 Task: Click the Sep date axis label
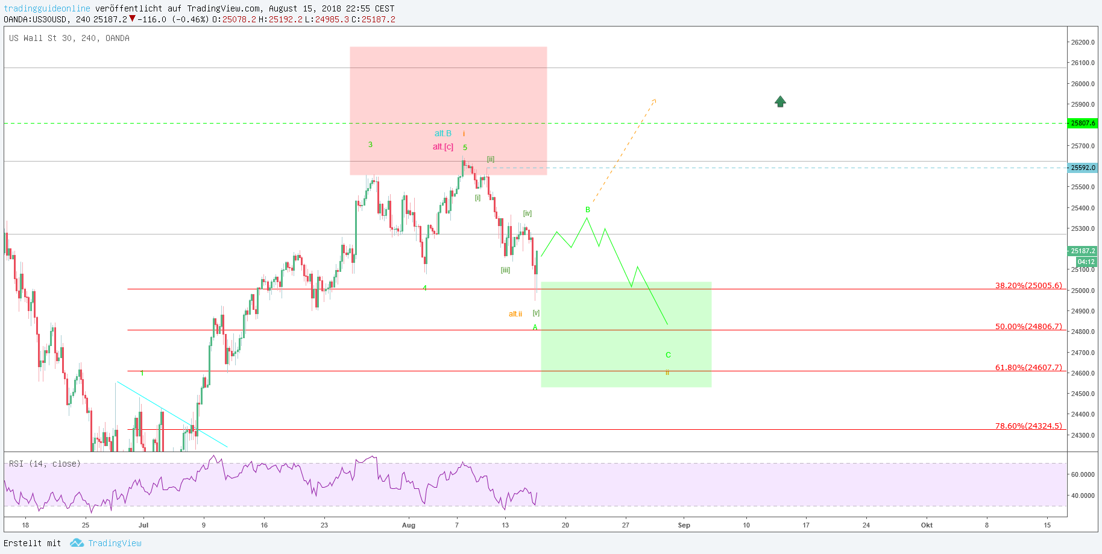tap(684, 525)
